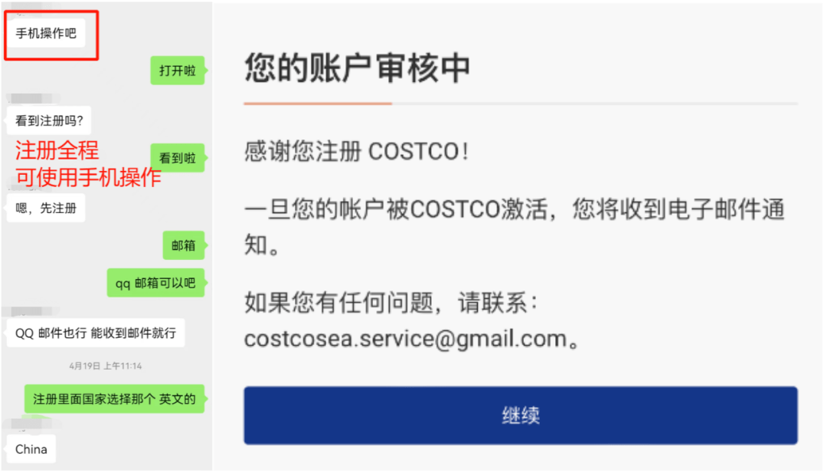
Task: Click the 感谢您注册 COSTCO! text
Action: tap(356, 152)
